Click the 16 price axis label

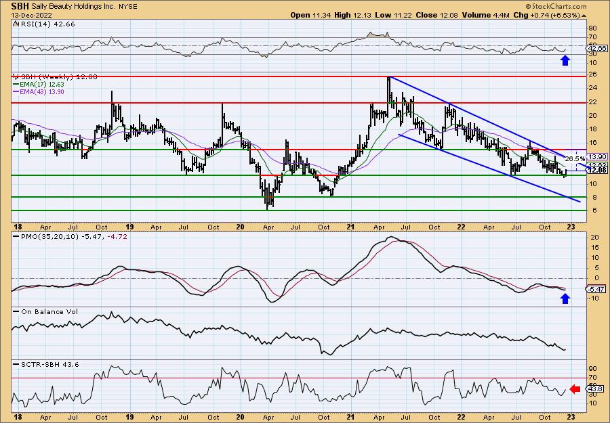(593, 143)
